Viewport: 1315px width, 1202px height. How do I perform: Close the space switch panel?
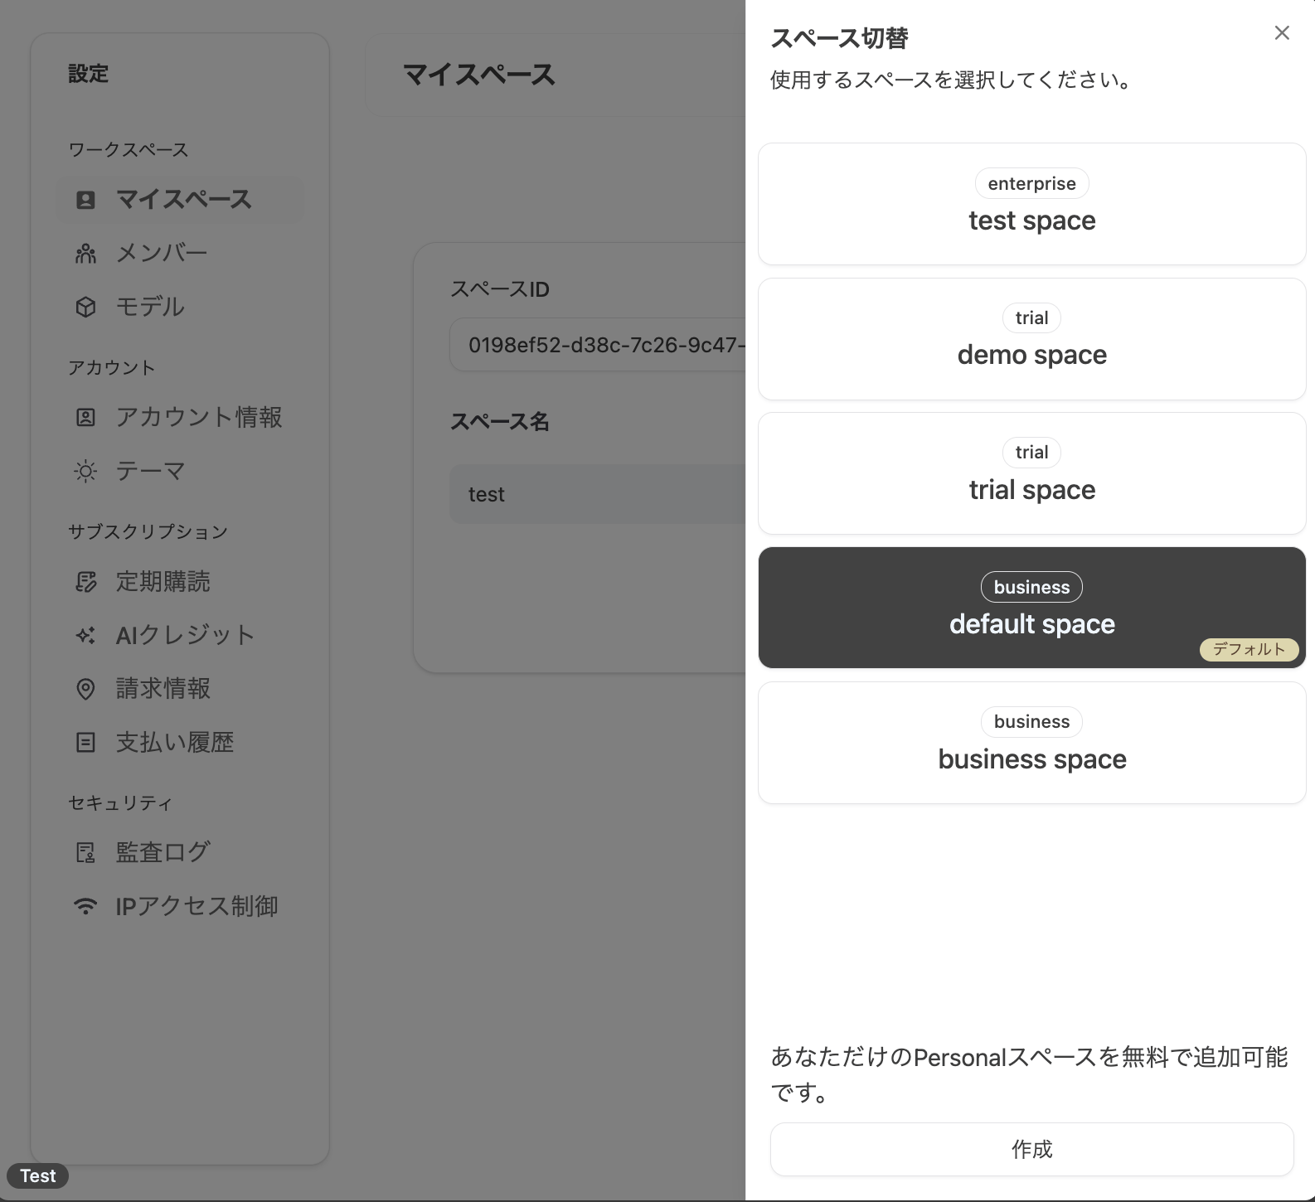pos(1282,33)
